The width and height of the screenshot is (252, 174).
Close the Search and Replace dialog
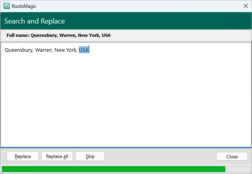232,156
